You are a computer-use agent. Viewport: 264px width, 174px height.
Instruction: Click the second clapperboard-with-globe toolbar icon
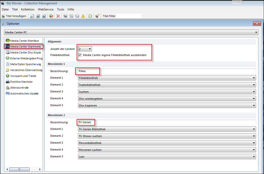click(x=38, y=16)
